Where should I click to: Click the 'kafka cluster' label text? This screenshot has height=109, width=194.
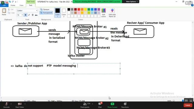pyautogui.click(x=76, y=56)
